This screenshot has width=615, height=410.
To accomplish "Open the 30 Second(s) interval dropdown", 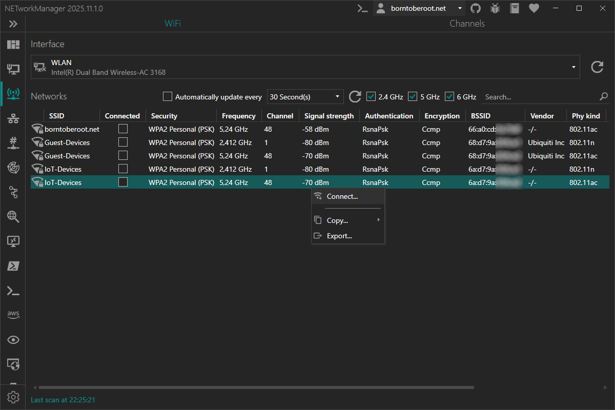I will 305,97.
